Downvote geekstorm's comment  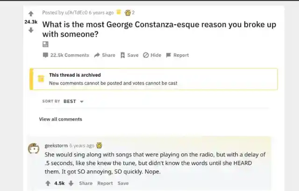tap(71, 184)
